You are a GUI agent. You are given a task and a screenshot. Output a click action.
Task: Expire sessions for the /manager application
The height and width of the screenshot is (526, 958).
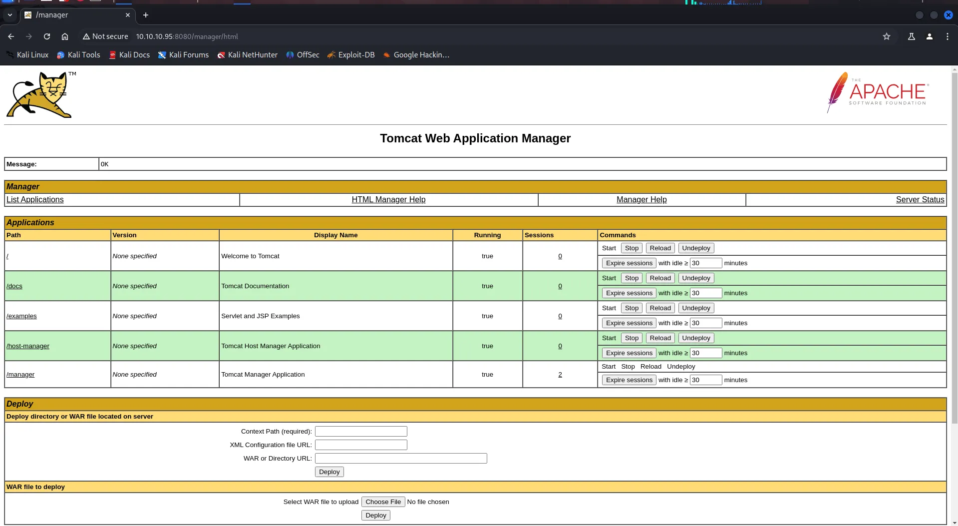click(629, 380)
